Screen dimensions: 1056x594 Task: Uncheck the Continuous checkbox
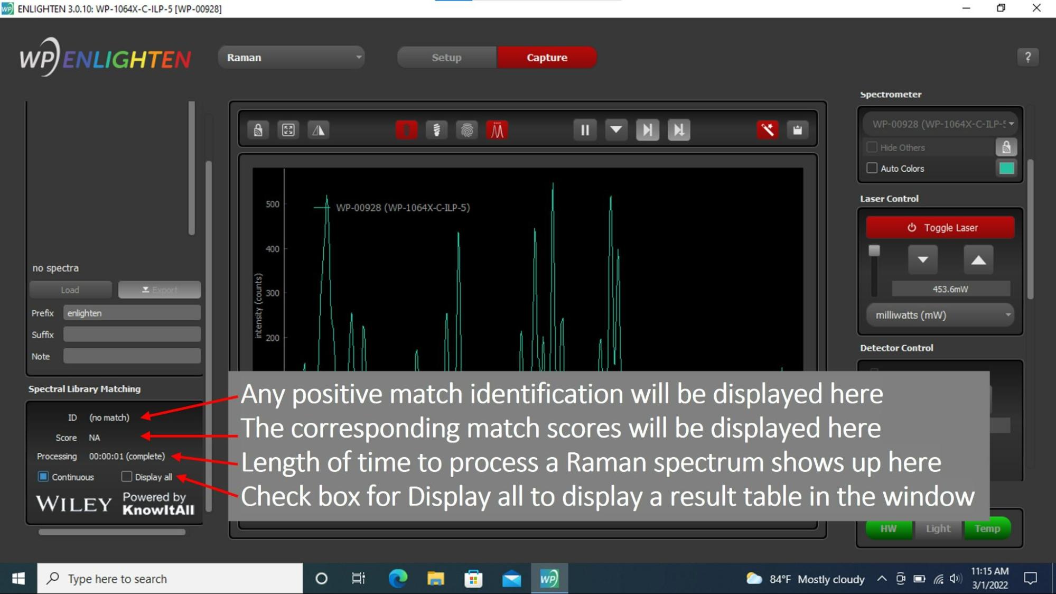pyautogui.click(x=43, y=477)
